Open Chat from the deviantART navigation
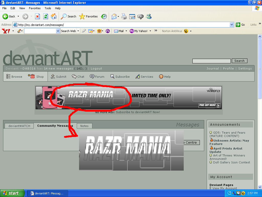Image resolution: width=262 pixels, height=197 pixels. (x=74, y=76)
